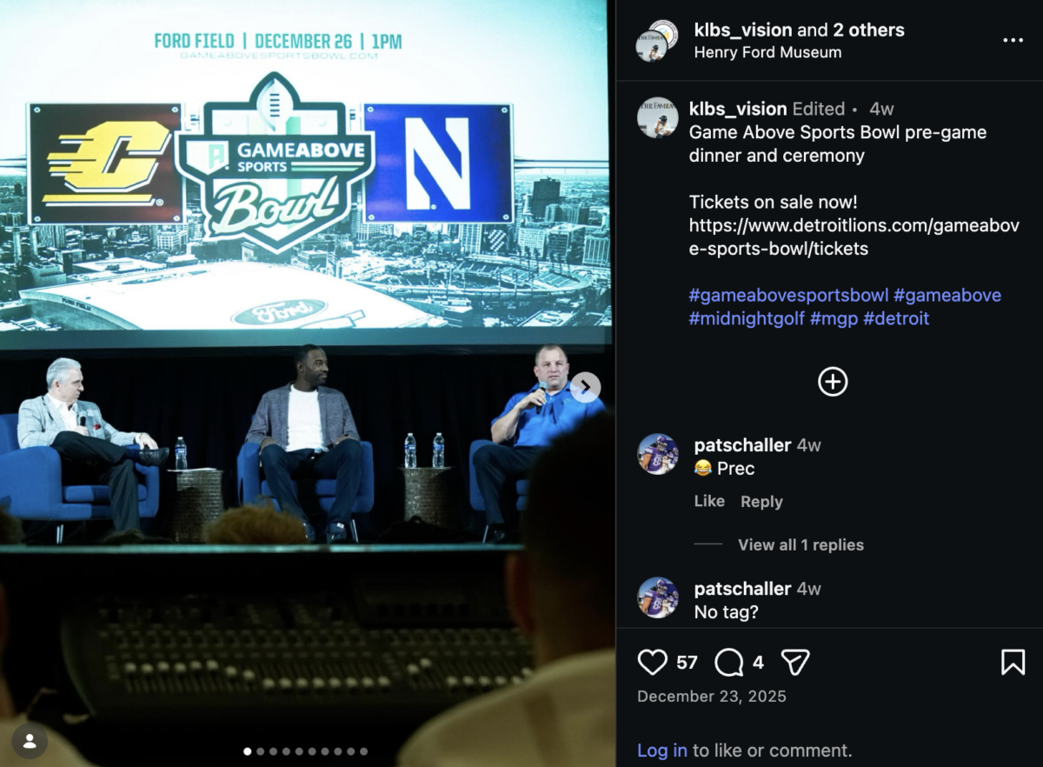The image size is (1043, 767).
Task: Share post using paper plane icon
Action: [x=794, y=663]
